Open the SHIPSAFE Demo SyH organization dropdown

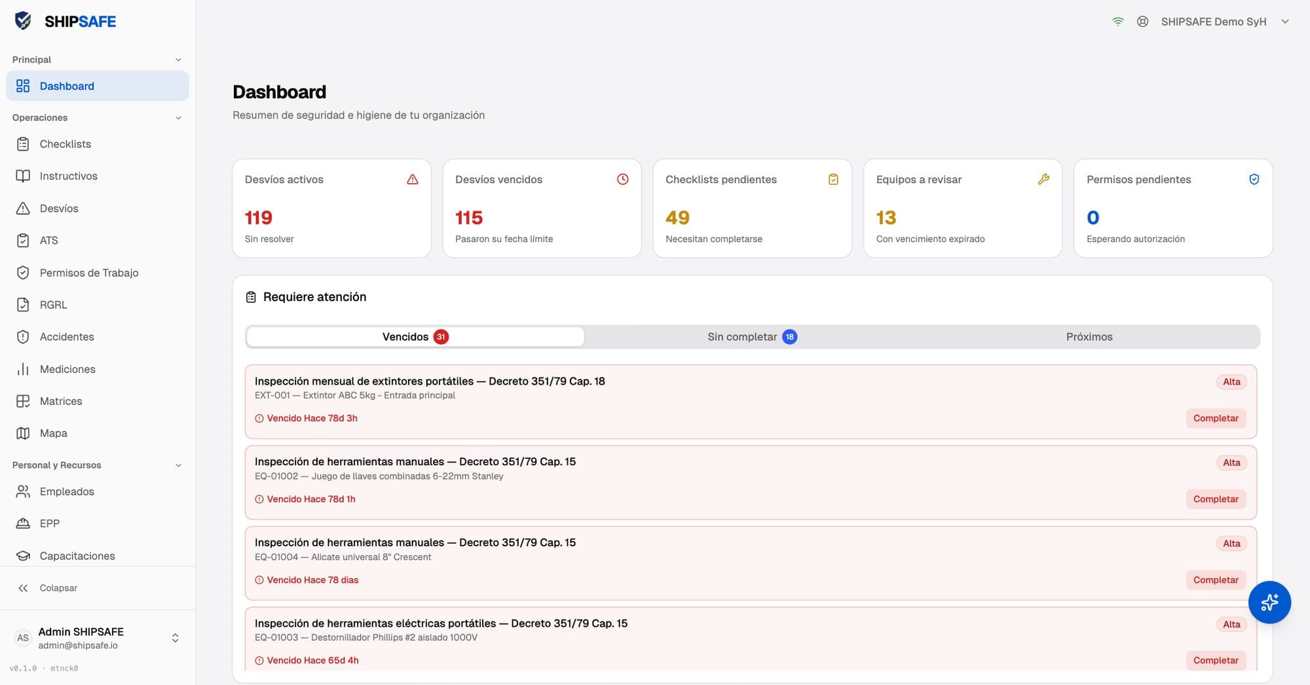pyautogui.click(x=1224, y=22)
